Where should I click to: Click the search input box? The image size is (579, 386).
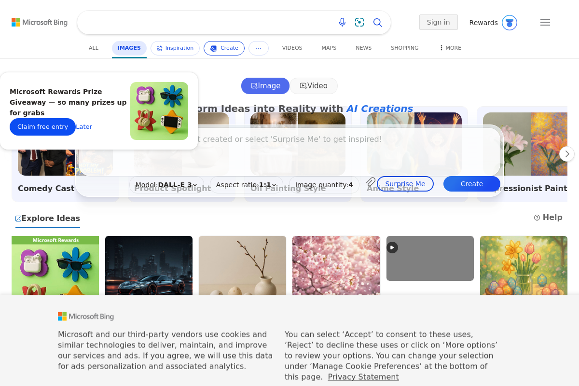pyautogui.click(x=207, y=23)
